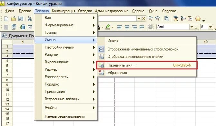This screenshot has width=216, height=126.
Task: Open the Администрирование menu
Action: [112, 11]
